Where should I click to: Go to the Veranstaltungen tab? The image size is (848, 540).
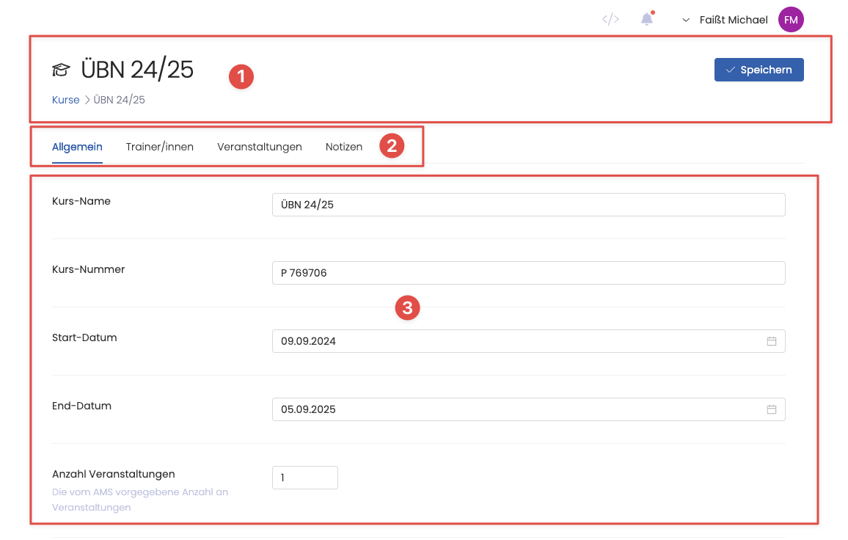click(x=260, y=147)
